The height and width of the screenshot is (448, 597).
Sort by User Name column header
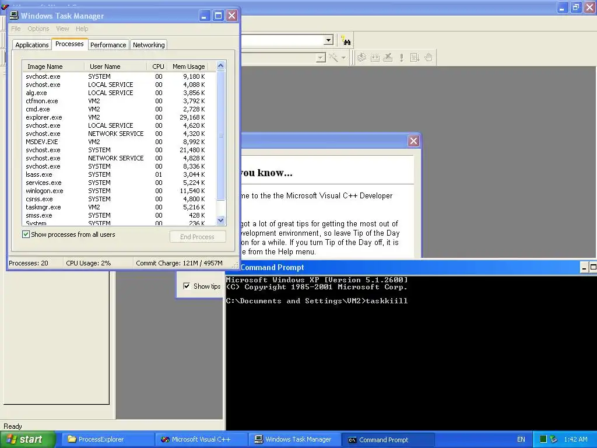[x=115, y=66]
